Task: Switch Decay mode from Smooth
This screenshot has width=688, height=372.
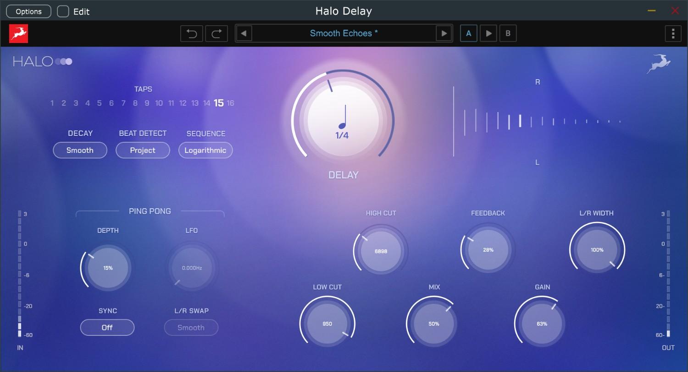Action: pyautogui.click(x=80, y=150)
